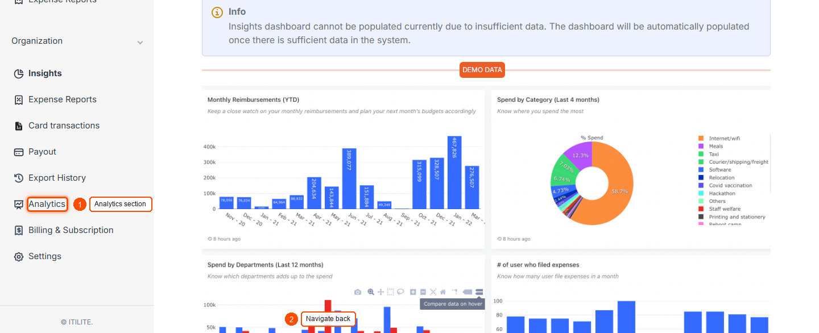Image resolution: width=819 pixels, height=333 pixels.
Task: Click '8 hours ago' under Monthly Reimbursements
Action: 226,239
